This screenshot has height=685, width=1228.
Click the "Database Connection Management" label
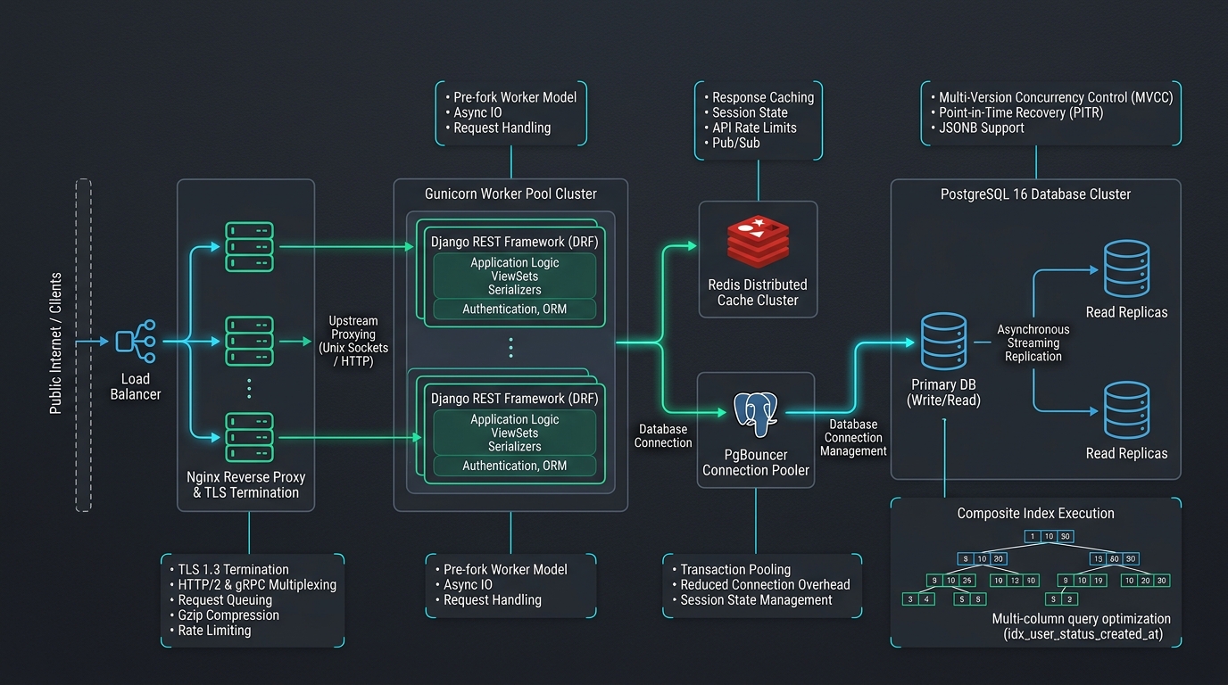(854, 437)
